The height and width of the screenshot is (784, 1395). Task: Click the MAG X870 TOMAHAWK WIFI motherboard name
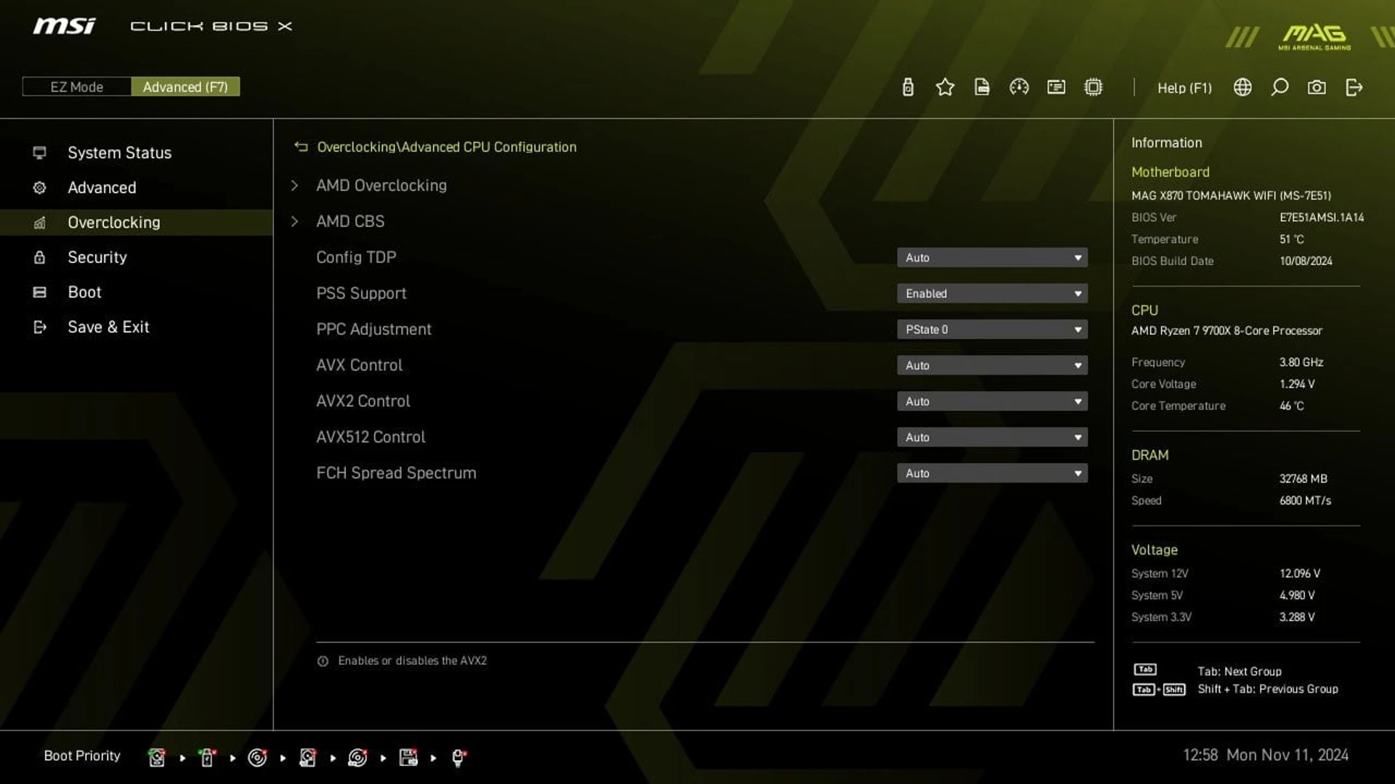(1231, 195)
